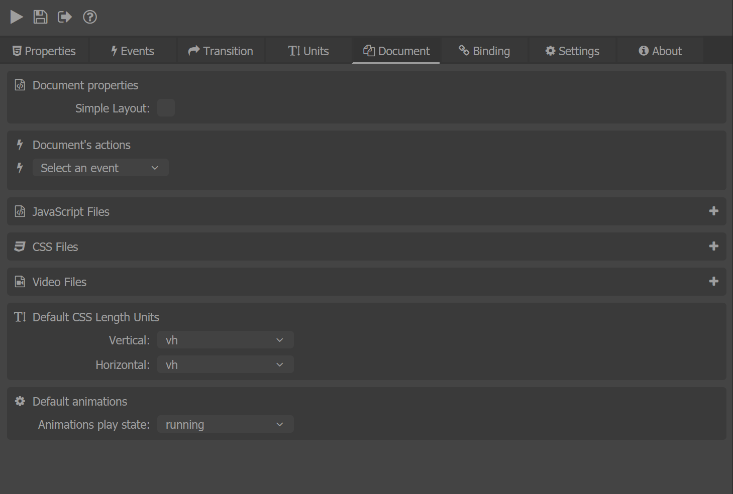Image resolution: width=733 pixels, height=494 pixels.
Task: Open the Select an event dropdown
Action: pyautogui.click(x=100, y=168)
